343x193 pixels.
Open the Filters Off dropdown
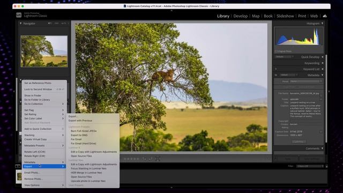click(x=310, y=166)
